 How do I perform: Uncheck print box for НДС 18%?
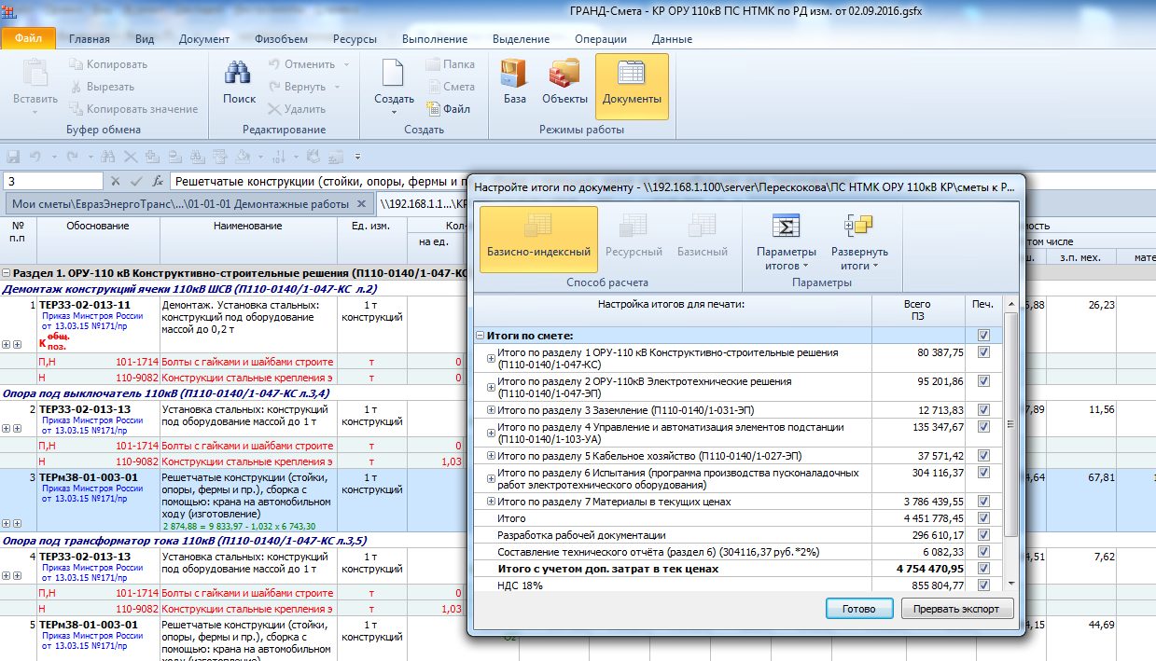[983, 585]
